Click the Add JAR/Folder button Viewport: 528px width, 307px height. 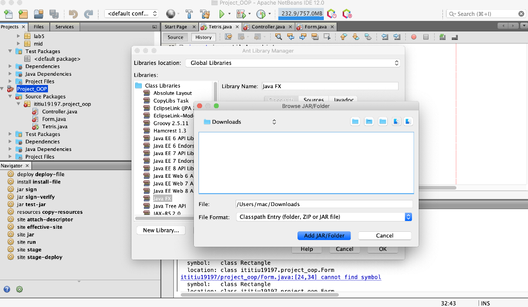click(324, 236)
